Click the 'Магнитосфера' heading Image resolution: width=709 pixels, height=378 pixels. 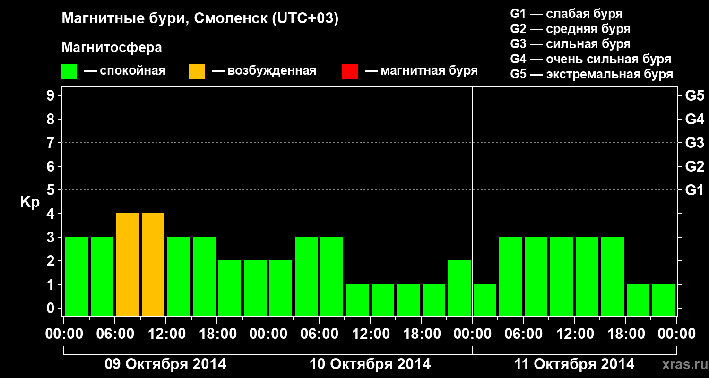(112, 48)
